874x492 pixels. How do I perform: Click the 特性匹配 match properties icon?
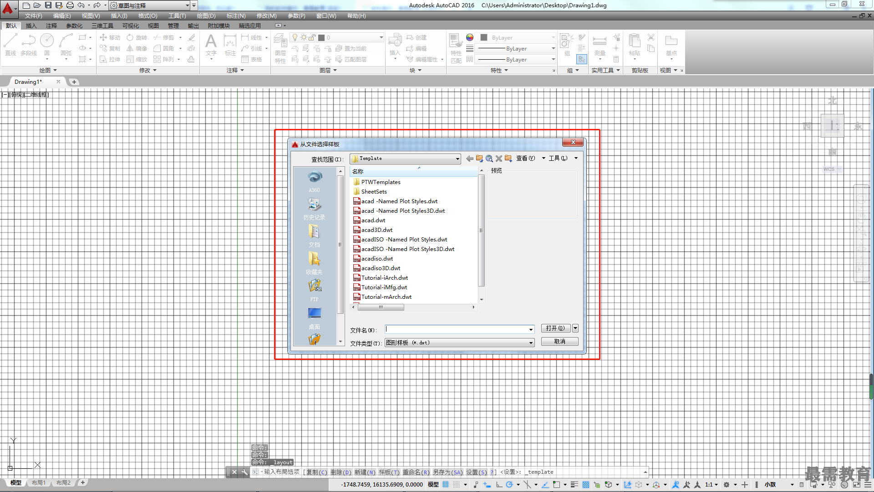(x=456, y=48)
